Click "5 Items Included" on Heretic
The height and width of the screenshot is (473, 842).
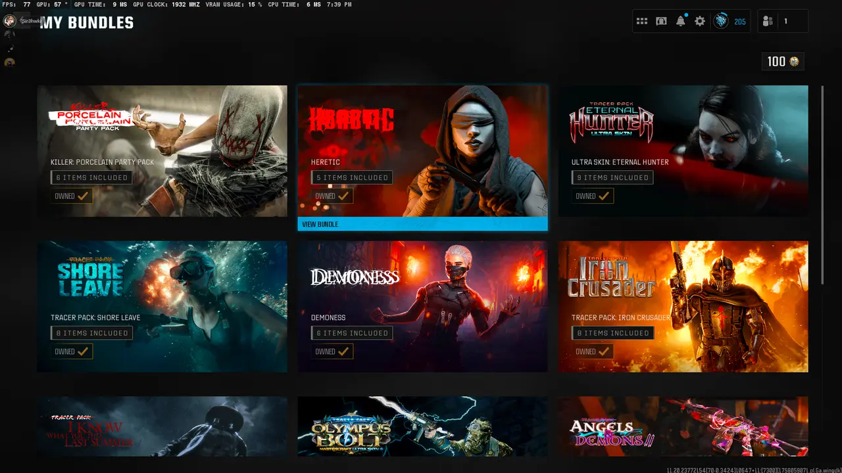(x=352, y=177)
